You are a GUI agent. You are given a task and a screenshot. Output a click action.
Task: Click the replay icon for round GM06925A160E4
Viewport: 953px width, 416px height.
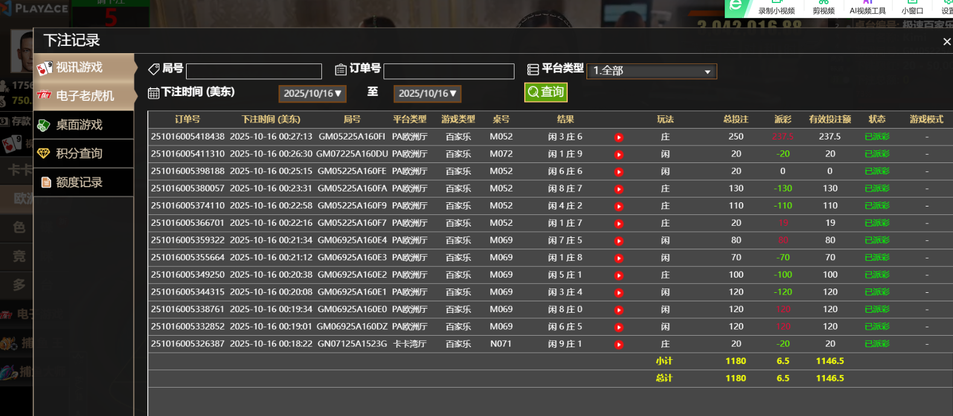[x=618, y=241]
